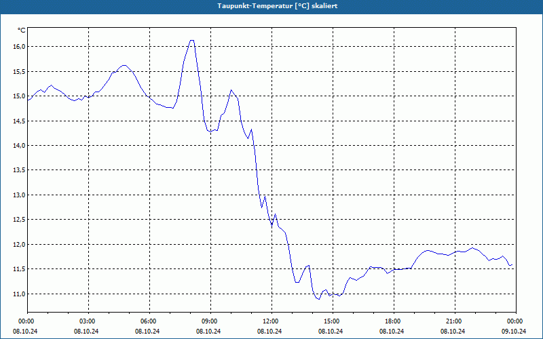The height and width of the screenshot is (339, 543).
Task: Click the 03:00 time label on x-axis
Action: coord(89,321)
